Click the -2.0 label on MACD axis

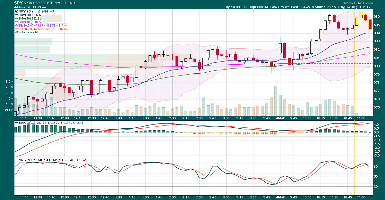click(x=377, y=148)
